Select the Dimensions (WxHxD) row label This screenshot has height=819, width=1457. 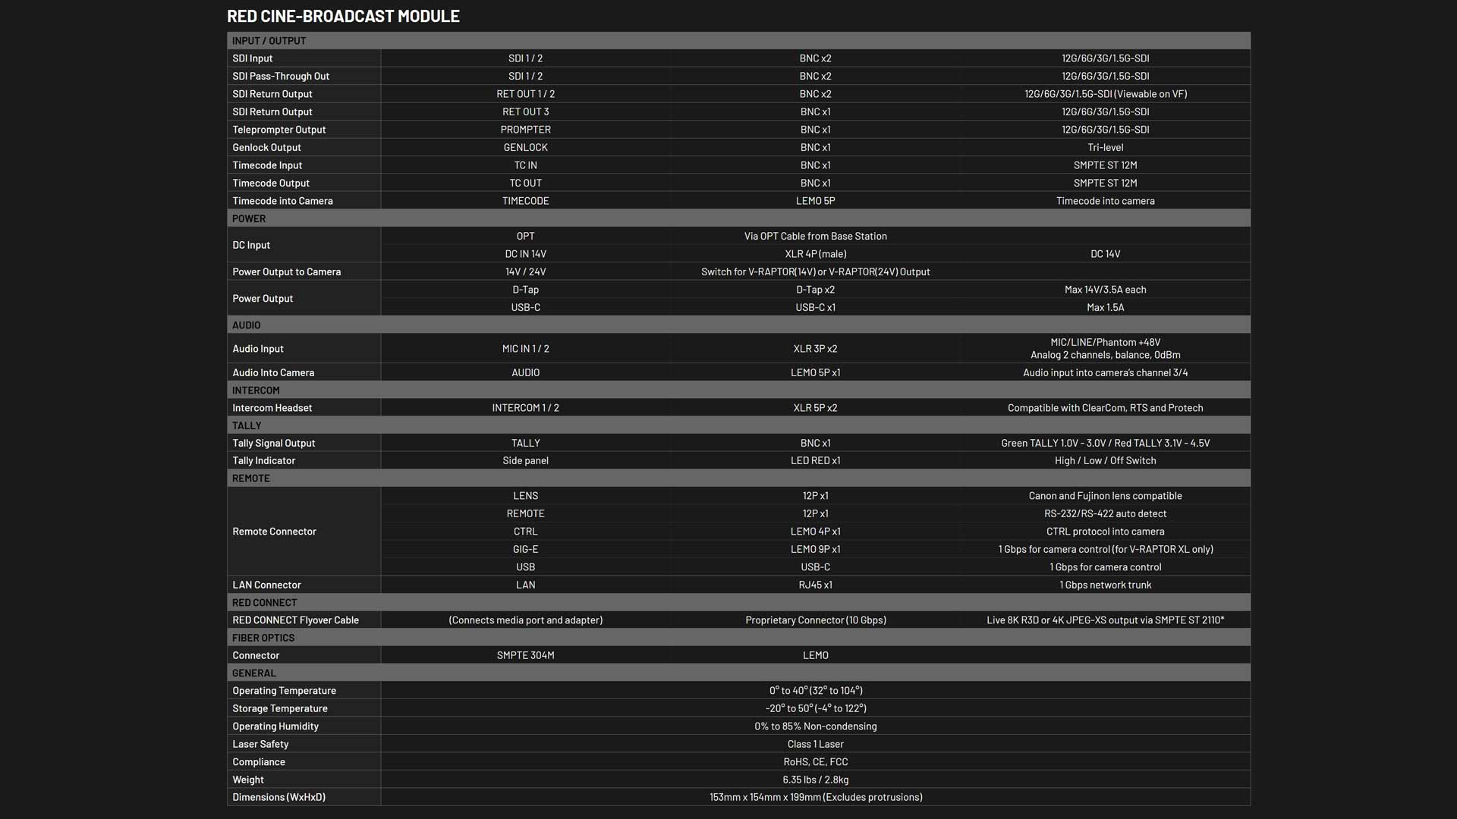pos(278,797)
